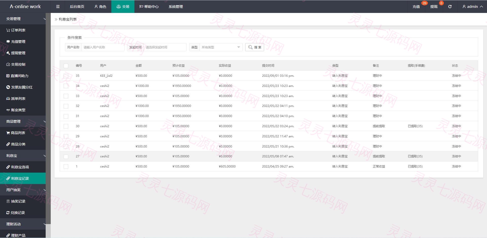The height and width of the screenshot is (238, 487).
Task: Open the 类型 所有类型 dropdown
Action: pos(221,47)
